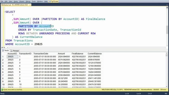The height and width of the screenshot is (95, 169).
Task: Open the Project menu
Action: 22,1
